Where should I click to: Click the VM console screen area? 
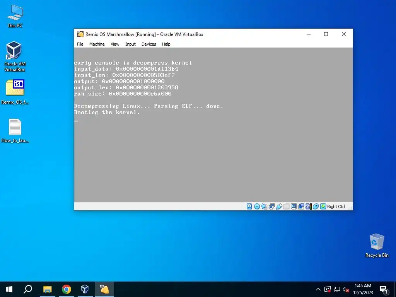[213, 125]
